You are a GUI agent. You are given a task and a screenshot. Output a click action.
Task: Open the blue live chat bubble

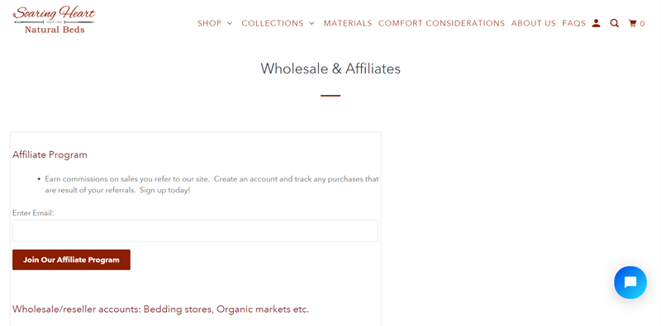pyautogui.click(x=630, y=282)
